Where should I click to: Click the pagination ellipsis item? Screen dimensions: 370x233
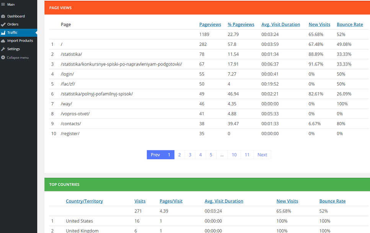(x=222, y=155)
